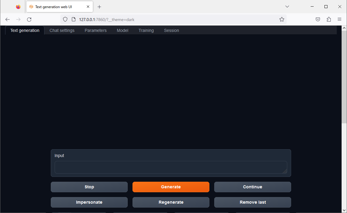
Task: Switch to the Text generation tab
Action: [25, 30]
